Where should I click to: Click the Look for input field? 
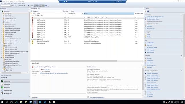click(51, 11)
